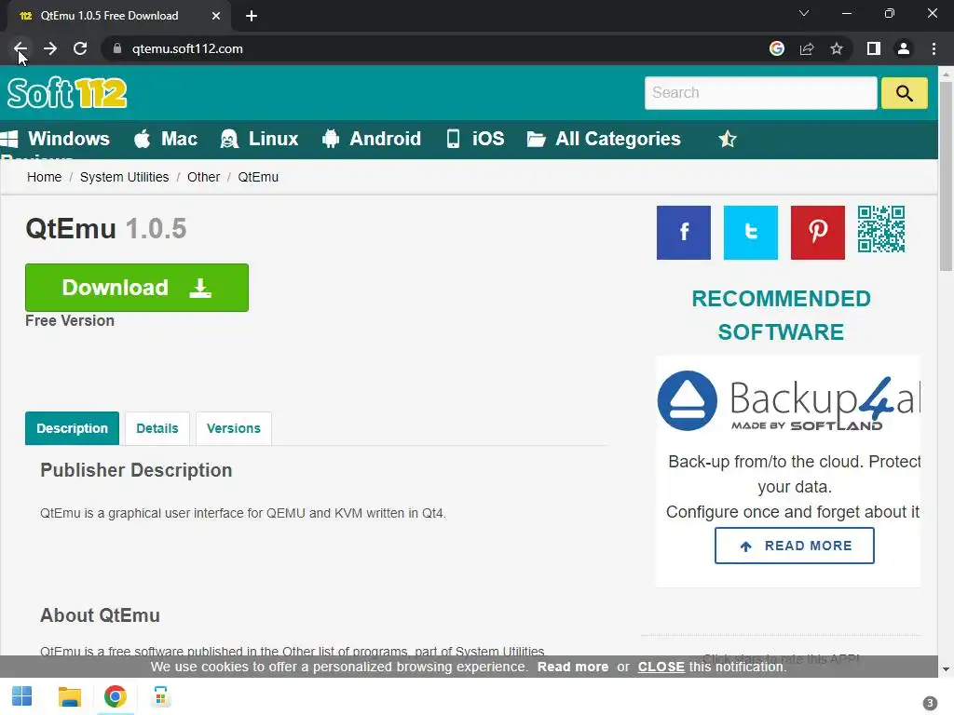The height and width of the screenshot is (715, 954).
Task: Bookmark this page with the star icon
Action: (837, 48)
